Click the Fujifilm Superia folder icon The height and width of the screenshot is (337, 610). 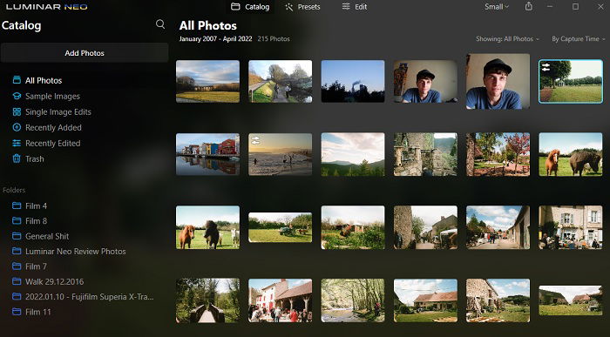17,297
